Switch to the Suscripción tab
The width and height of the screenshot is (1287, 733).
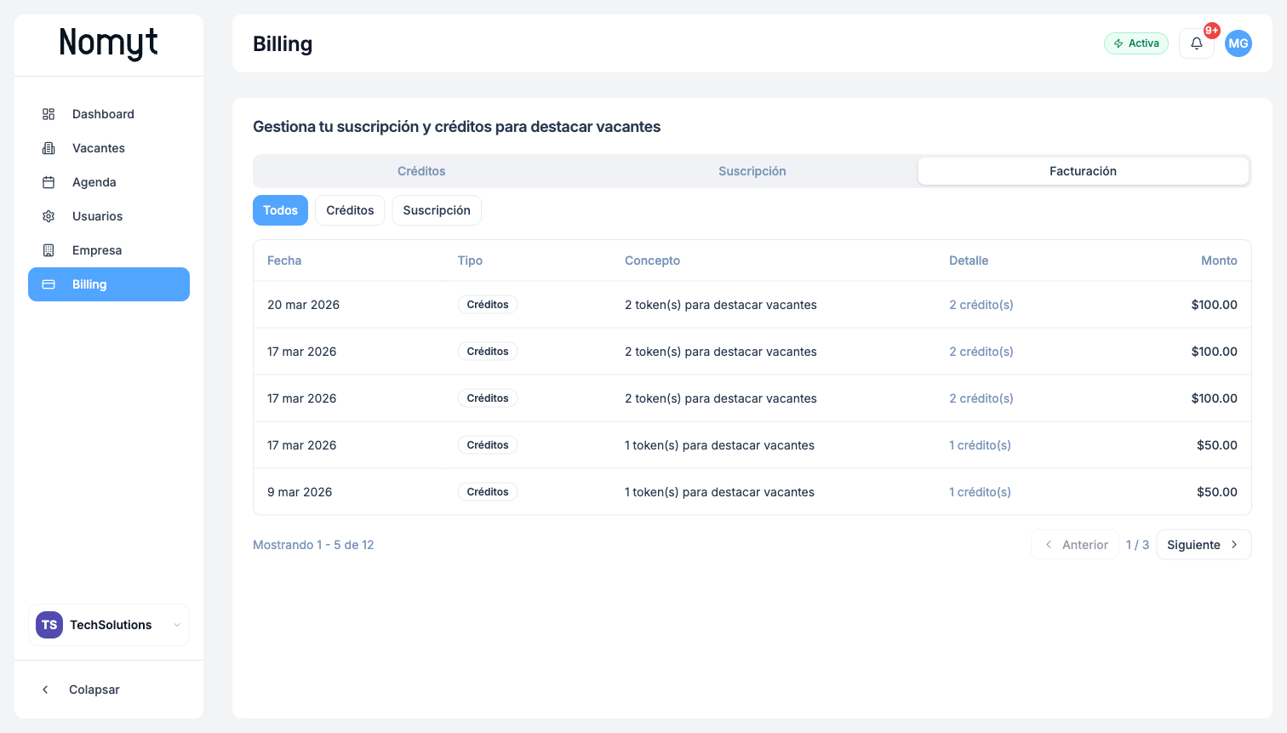tap(752, 171)
